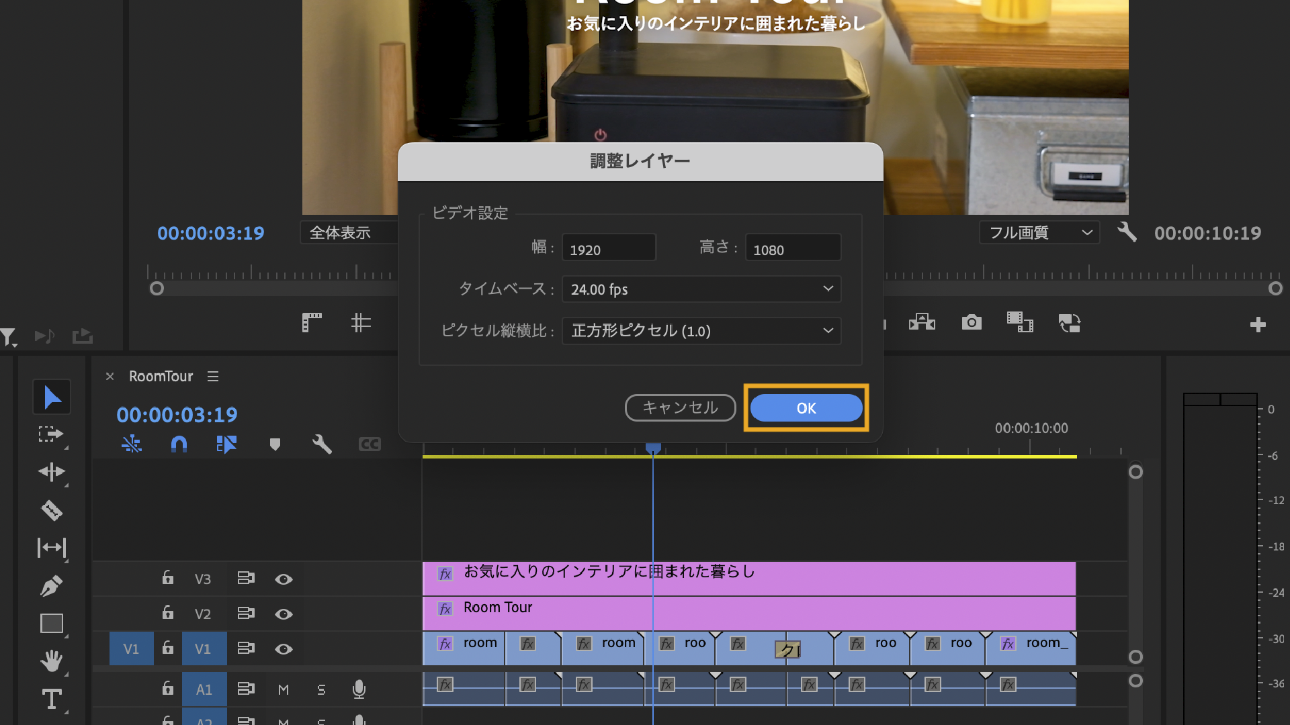Select the Hand tool
Image resolution: width=1290 pixels, height=725 pixels.
pyautogui.click(x=52, y=661)
